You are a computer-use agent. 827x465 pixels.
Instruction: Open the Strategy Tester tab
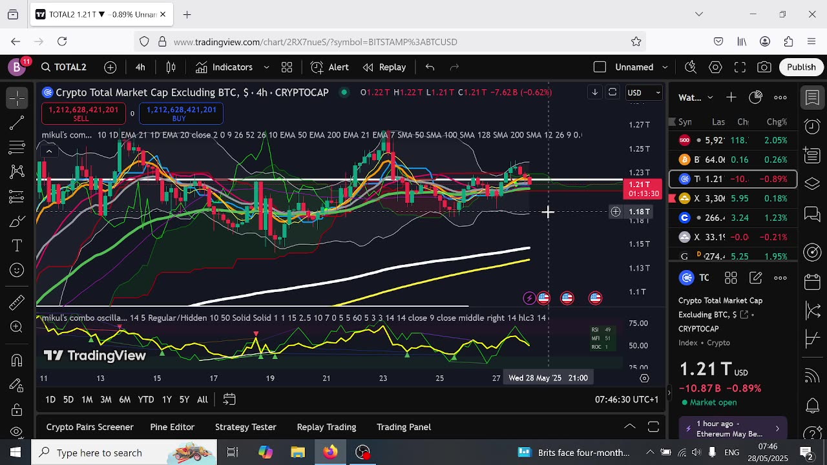246,427
